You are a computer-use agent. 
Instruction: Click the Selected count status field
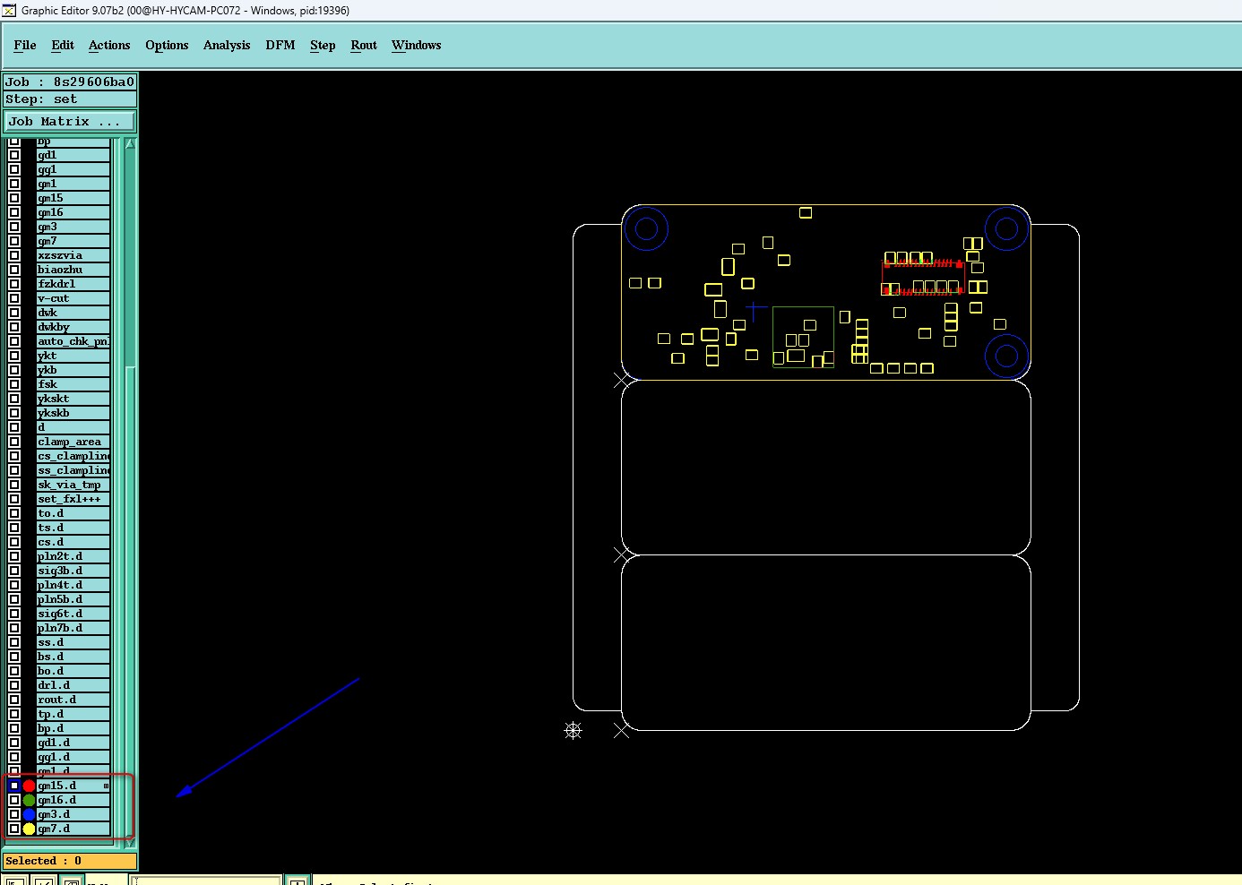[70, 861]
